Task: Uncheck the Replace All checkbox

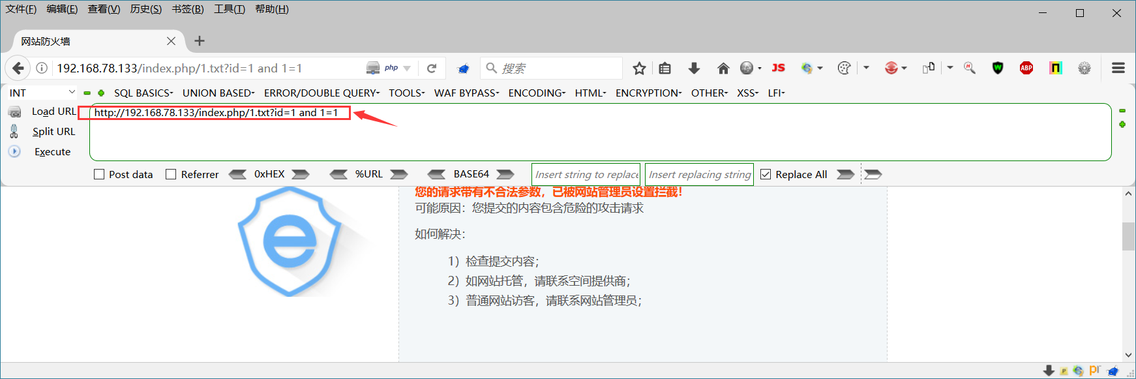Action: pos(766,174)
